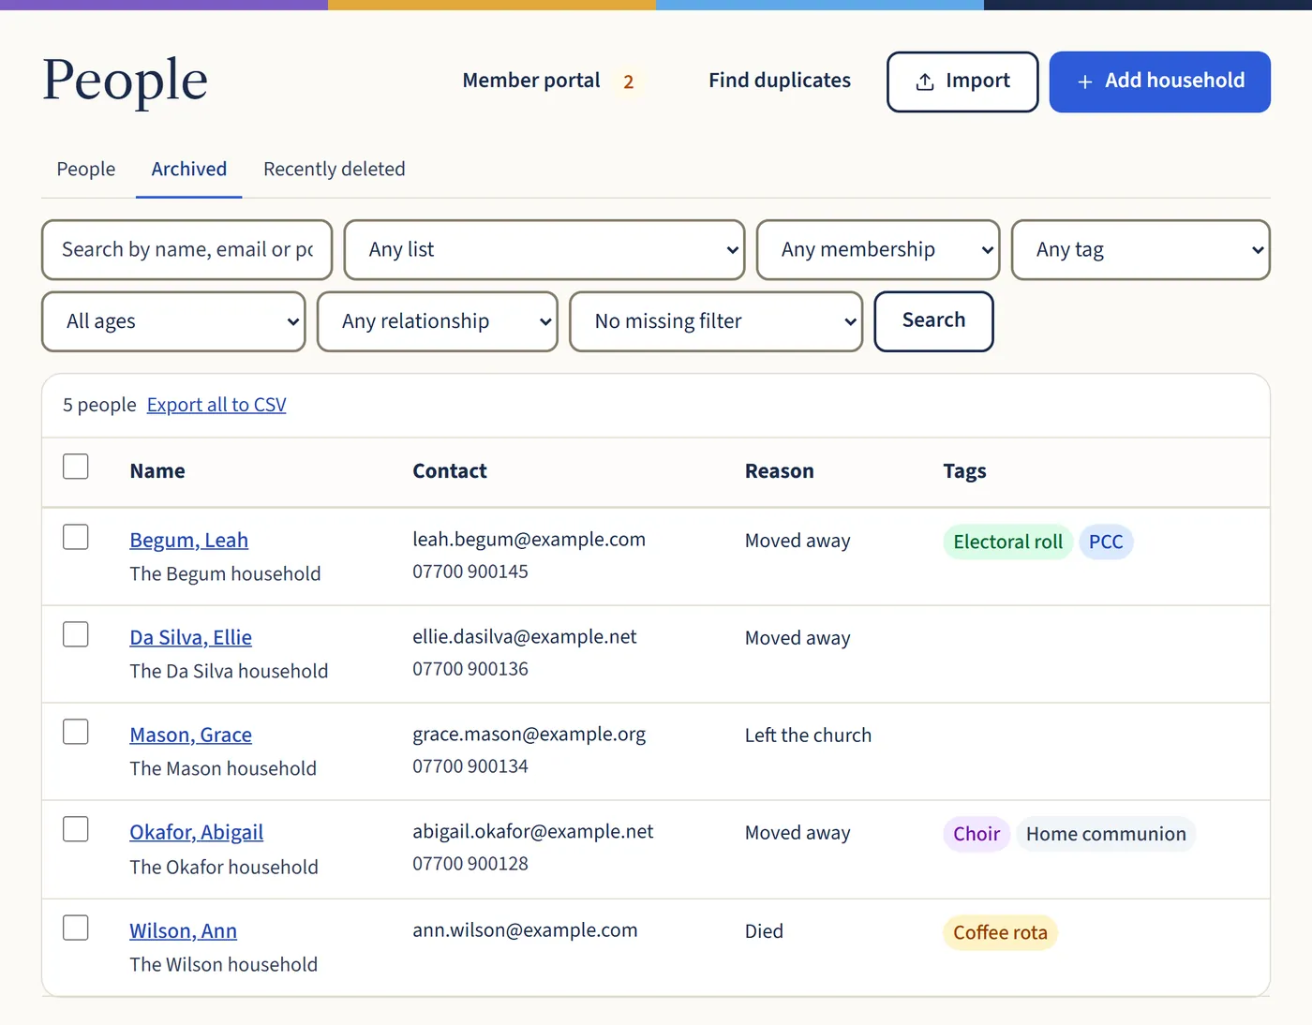The height and width of the screenshot is (1025, 1312).
Task: Click the Choir tag
Action: pyautogui.click(x=977, y=835)
